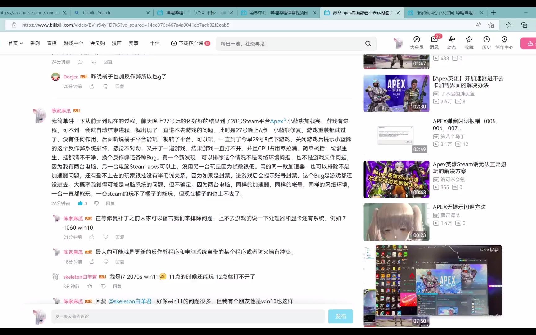The width and height of the screenshot is (536, 335).
Task: Dislike 陈家麻瓜's long comment
Action: pyautogui.click(x=96, y=203)
